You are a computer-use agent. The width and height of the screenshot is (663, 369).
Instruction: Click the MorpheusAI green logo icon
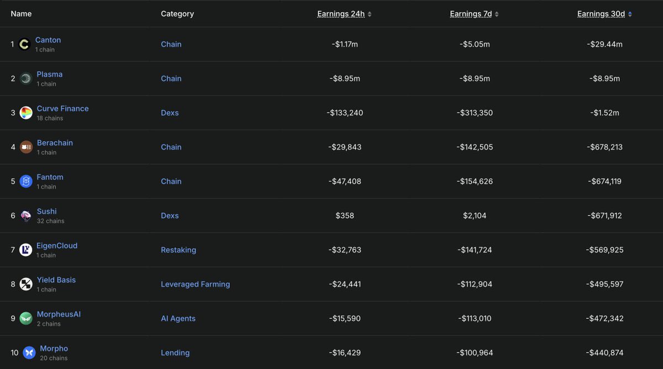coord(25,318)
